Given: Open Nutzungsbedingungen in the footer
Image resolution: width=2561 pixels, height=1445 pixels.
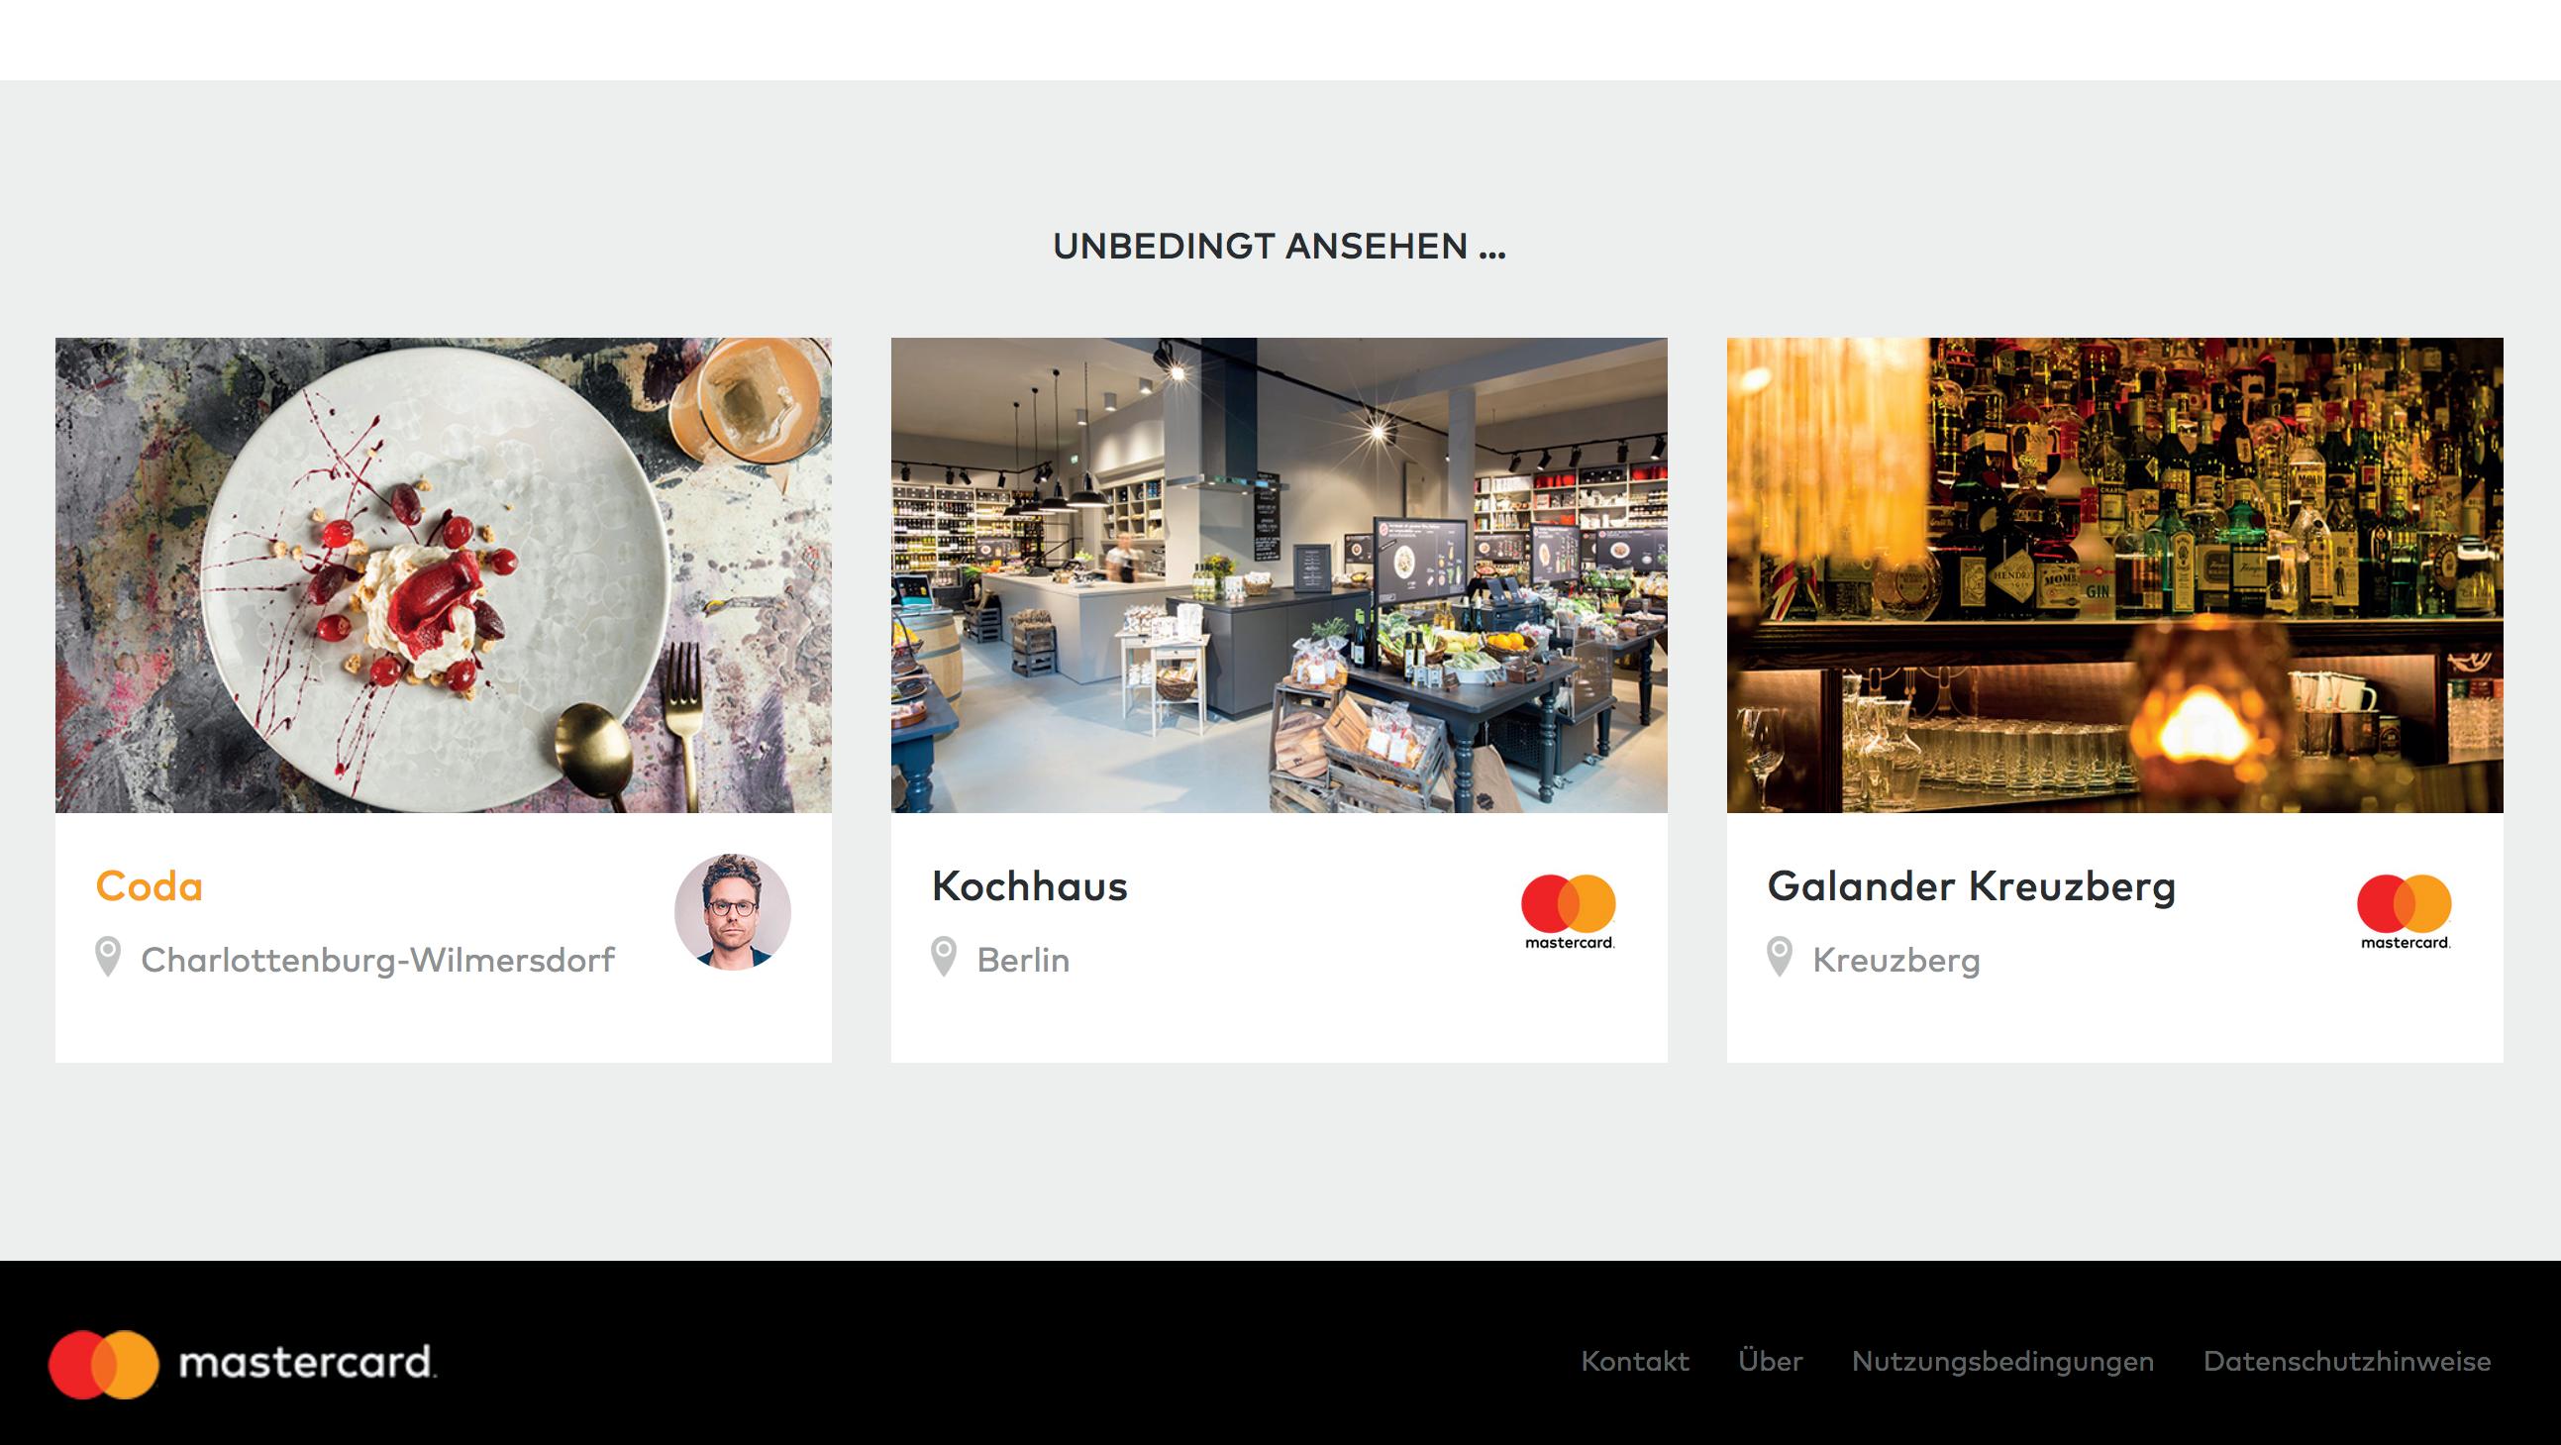Looking at the screenshot, I should (x=2003, y=1362).
